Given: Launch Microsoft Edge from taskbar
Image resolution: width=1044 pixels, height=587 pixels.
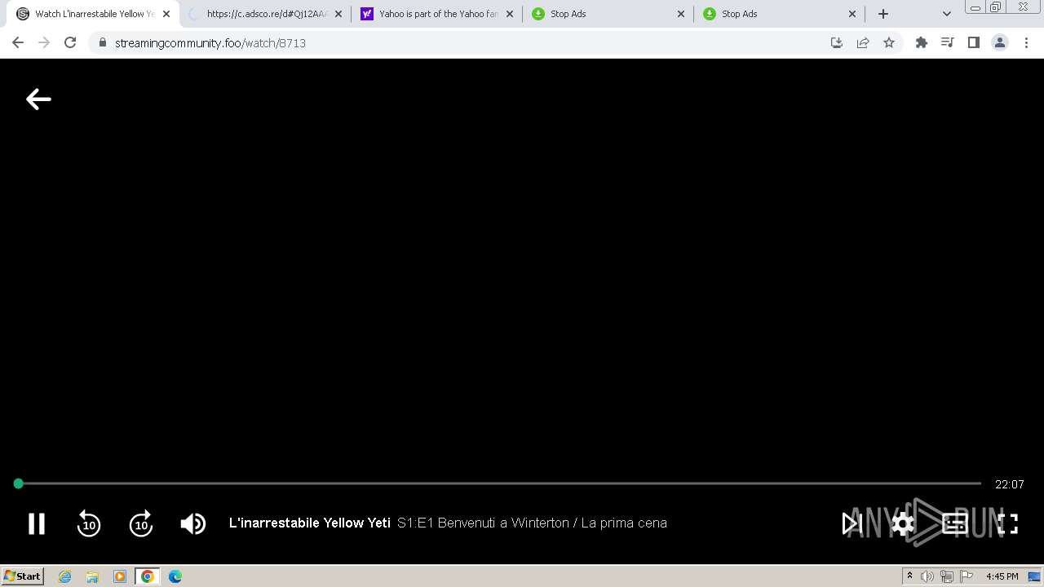Looking at the screenshot, I should pos(175,576).
